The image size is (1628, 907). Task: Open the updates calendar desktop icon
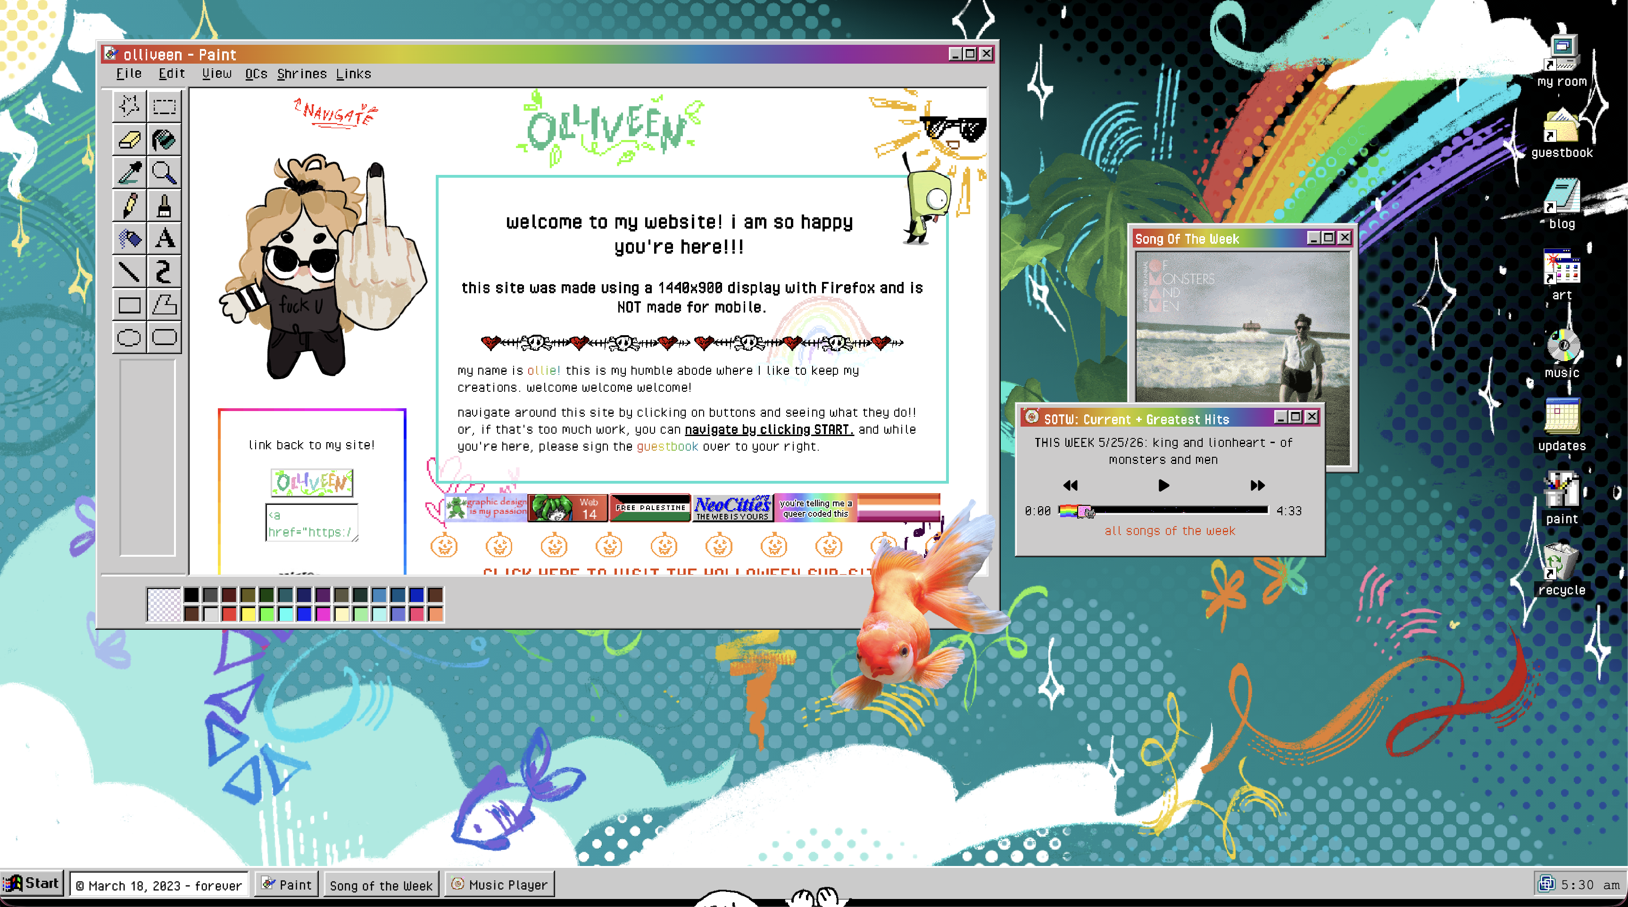tap(1562, 424)
